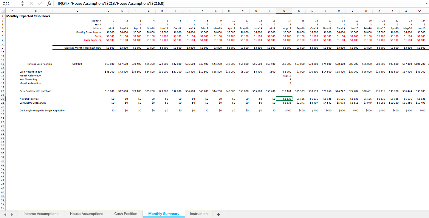Switch to the Income Assumptions tab
Screen dimensions: 429x218
[x=41, y=214]
